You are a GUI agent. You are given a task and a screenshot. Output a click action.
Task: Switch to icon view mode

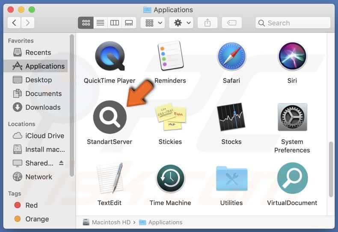point(86,23)
